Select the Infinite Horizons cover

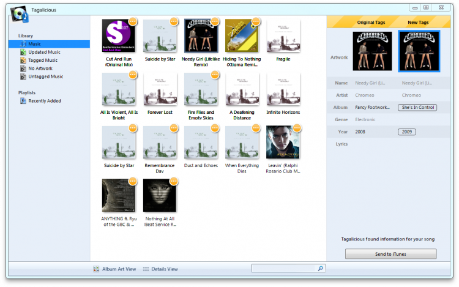(x=283, y=89)
